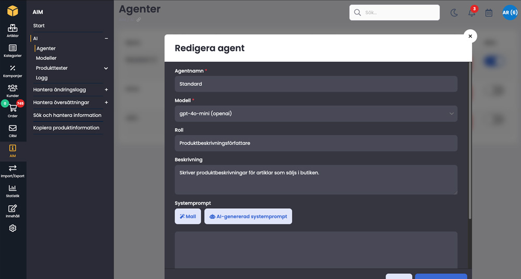Open the CRM envelope icon
The image size is (521, 279).
tap(13, 131)
